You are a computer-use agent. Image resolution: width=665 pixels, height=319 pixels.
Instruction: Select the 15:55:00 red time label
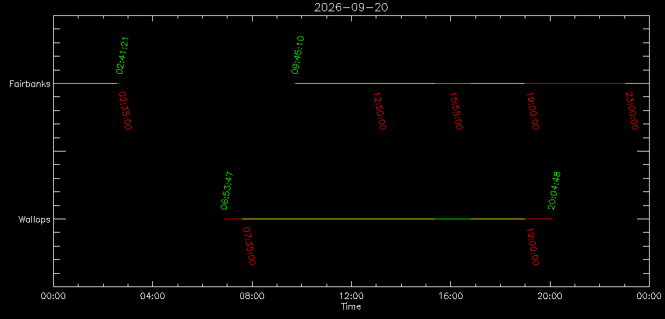tap(456, 111)
